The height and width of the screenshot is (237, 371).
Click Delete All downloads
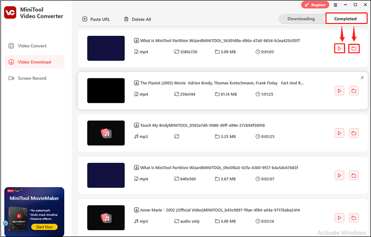(138, 19)
